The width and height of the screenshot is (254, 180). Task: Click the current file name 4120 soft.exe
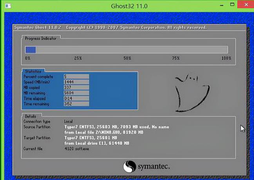click(77, 149)
